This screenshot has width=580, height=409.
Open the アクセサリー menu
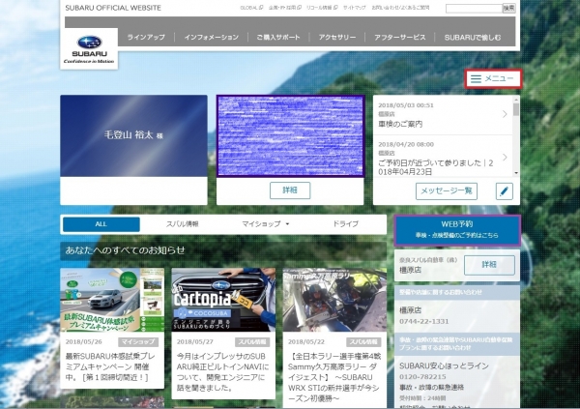click(337, 38)
